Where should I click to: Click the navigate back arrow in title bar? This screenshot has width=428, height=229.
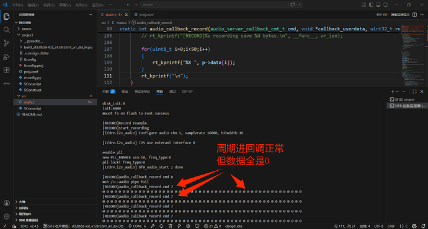pos(128,4)
